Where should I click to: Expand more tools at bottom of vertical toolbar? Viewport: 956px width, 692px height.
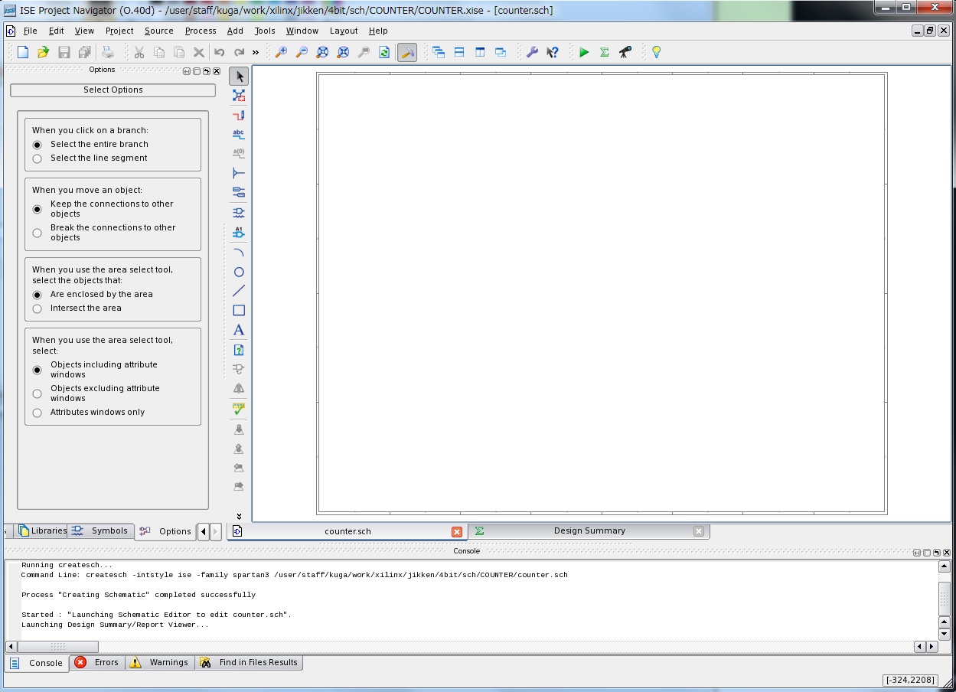point(239,516)
